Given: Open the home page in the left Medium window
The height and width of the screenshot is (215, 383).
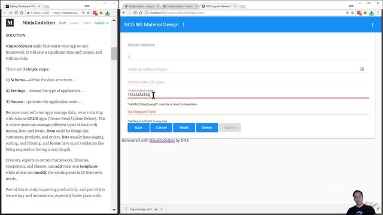Looking at the screenshot, I should coord(22,13).
